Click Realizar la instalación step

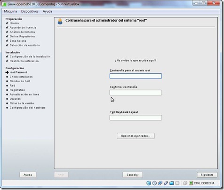tap(24, 61)
